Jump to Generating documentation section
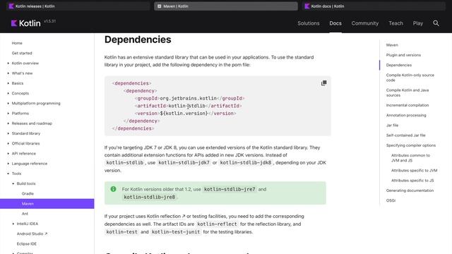This screenshot has height=254, width=452. pos(410,190)
